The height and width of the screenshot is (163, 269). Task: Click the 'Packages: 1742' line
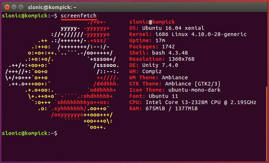click(x=152, y=47)
